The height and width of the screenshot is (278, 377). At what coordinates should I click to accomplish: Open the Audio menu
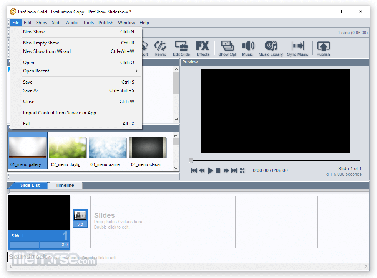click(72, 23)
